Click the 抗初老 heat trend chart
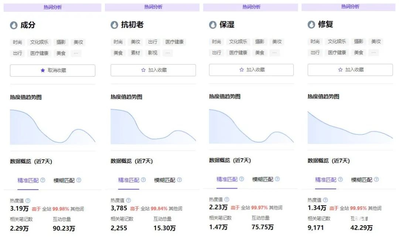 (153, 126)
